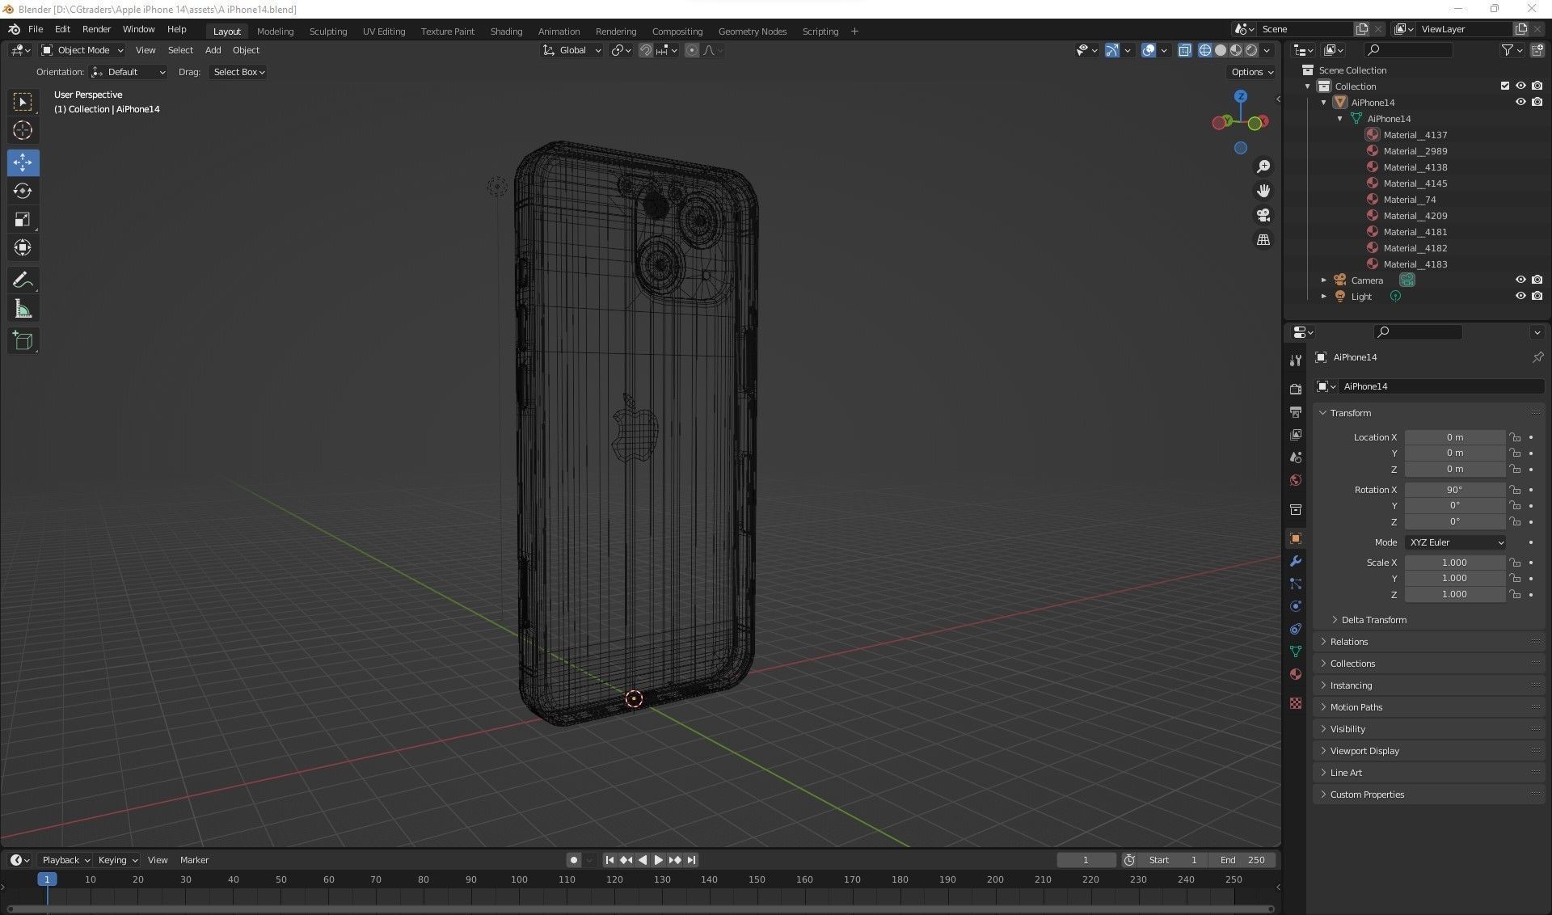Hide Collection in viewport via eye icon
This screenshot has width=1552, height=915.
point(1520,86)
